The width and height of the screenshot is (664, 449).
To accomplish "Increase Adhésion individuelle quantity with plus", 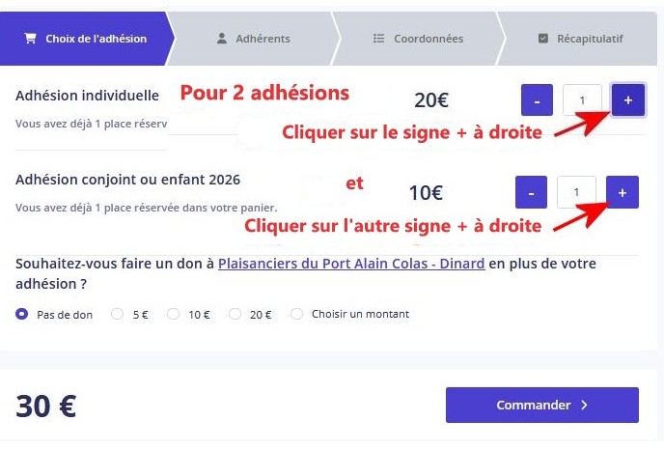I will [x=628, y=99].
